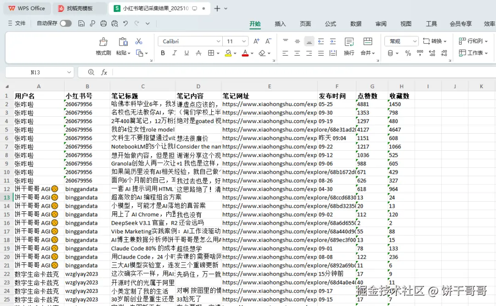Open the 工作表 worksheet menu

(x=473, y=53)
